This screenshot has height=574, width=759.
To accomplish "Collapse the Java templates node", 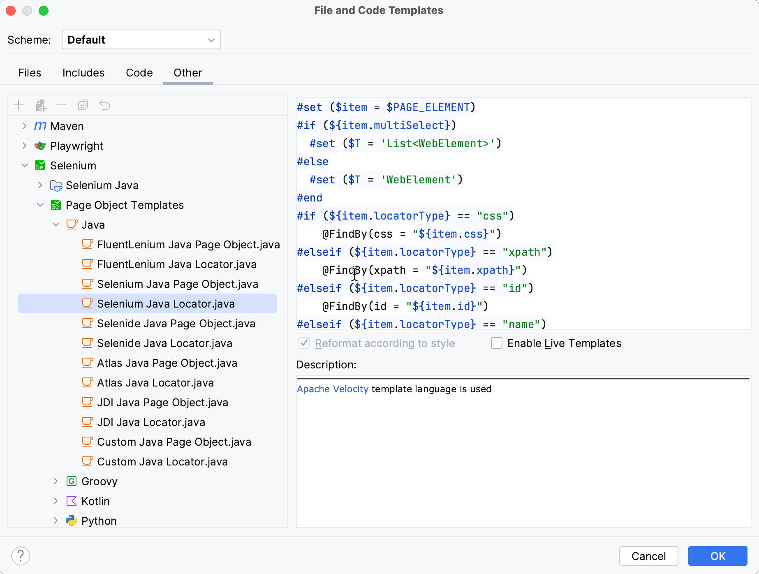I will point(56,225).
